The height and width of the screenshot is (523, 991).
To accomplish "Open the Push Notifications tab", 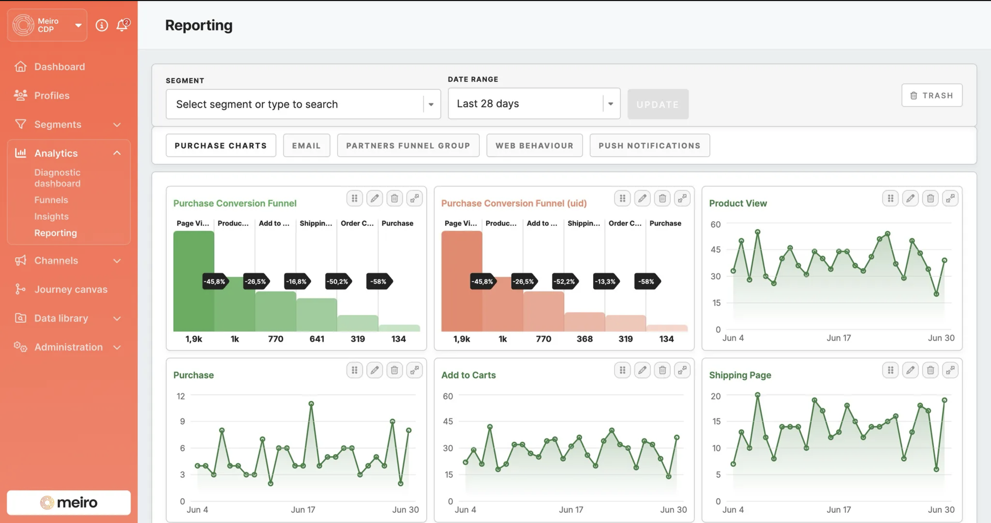I will tap(650, 145).
